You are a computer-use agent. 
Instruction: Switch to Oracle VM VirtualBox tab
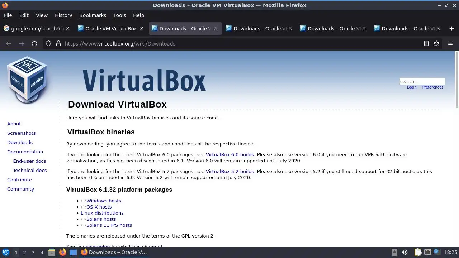point(111,28)
